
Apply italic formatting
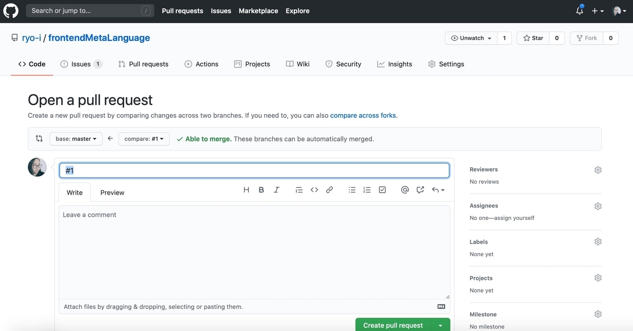coord(276,190)
